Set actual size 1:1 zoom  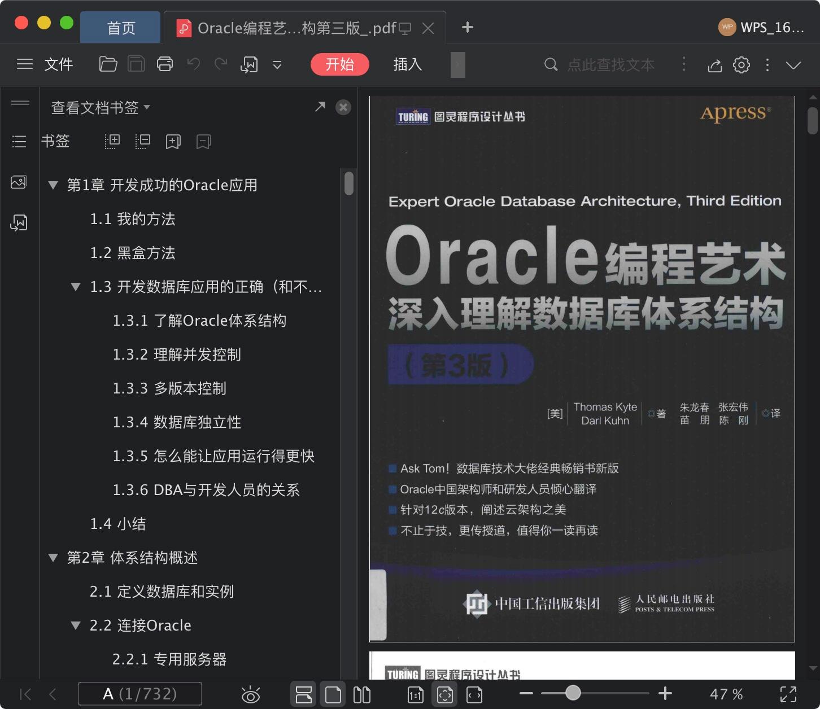click(416, 694)
